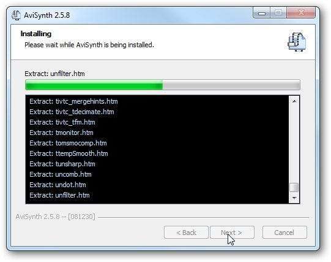Select log line tivtc_tfm.htm
331x262 pixels.
point(62,122)
